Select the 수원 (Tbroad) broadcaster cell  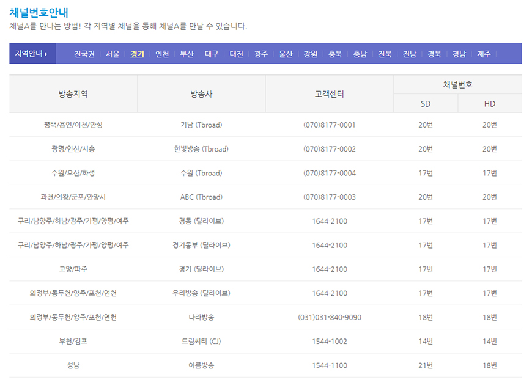click(201, 173)
